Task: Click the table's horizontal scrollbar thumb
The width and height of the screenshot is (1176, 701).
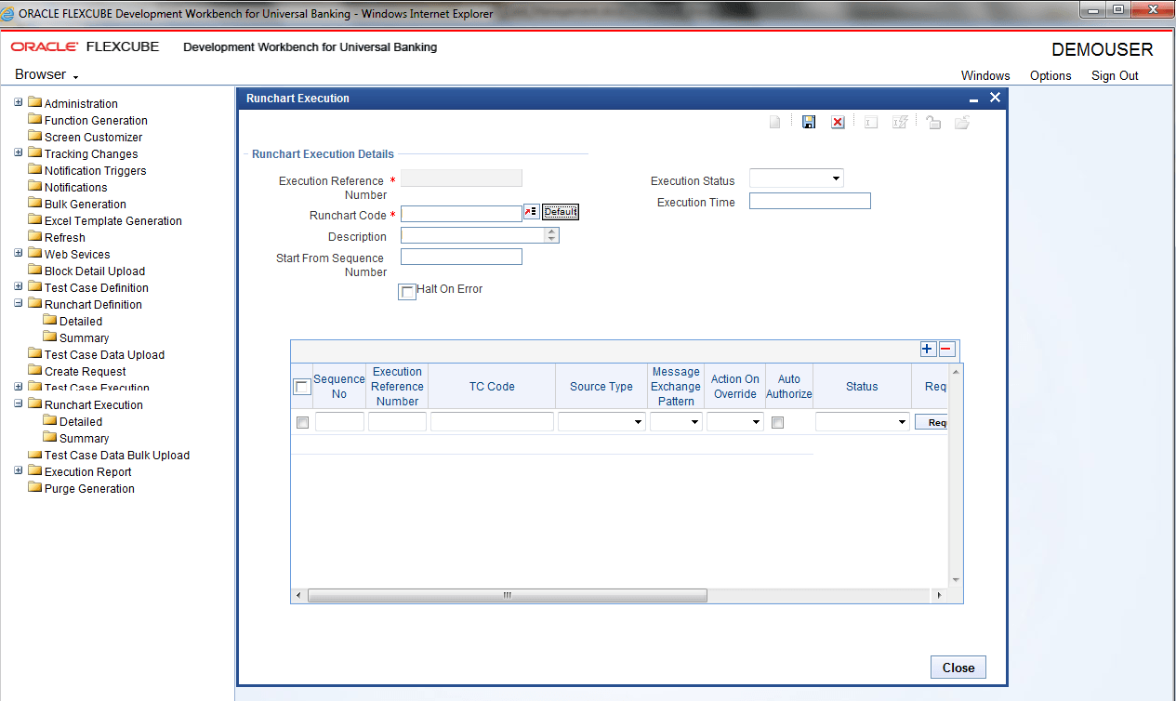Action: [x=508, y=595]
